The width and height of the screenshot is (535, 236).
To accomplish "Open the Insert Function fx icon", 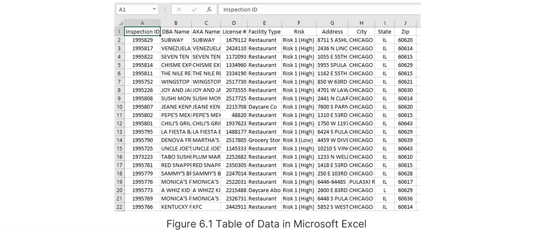I will tap(209, 10).
